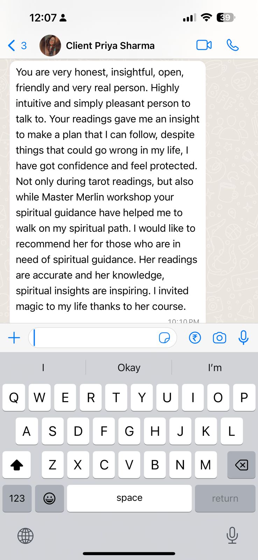Viewport: 258px width, 560px height.
Task: Tap the backspace delete key
Action: 241,465
